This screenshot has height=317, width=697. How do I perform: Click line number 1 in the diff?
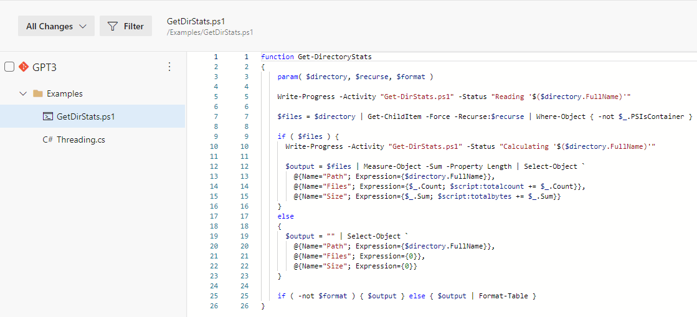coord(216,57)
